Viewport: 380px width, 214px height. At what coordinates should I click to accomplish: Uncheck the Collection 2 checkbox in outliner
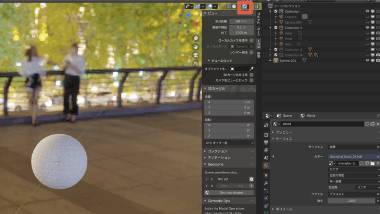coord(276,28)
